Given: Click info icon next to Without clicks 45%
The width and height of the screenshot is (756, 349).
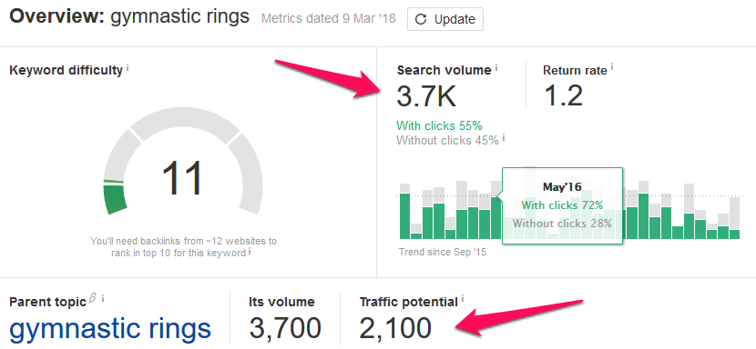Looking at the screenshot, I should 504,137.
